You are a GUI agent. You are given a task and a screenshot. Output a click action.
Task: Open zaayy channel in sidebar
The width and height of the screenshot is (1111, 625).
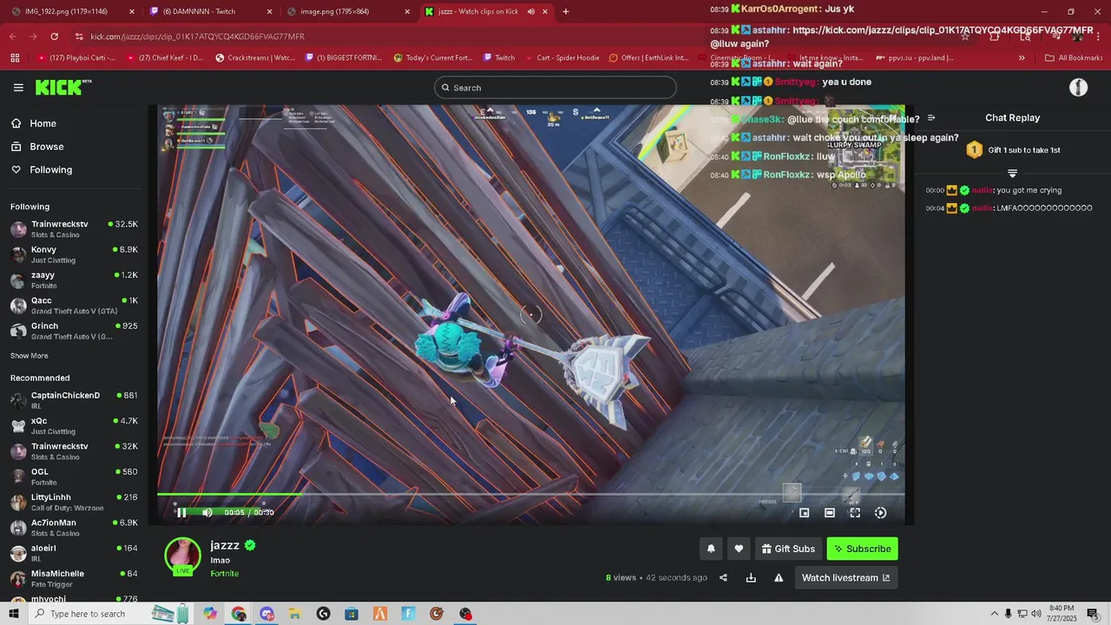point(74,280)
